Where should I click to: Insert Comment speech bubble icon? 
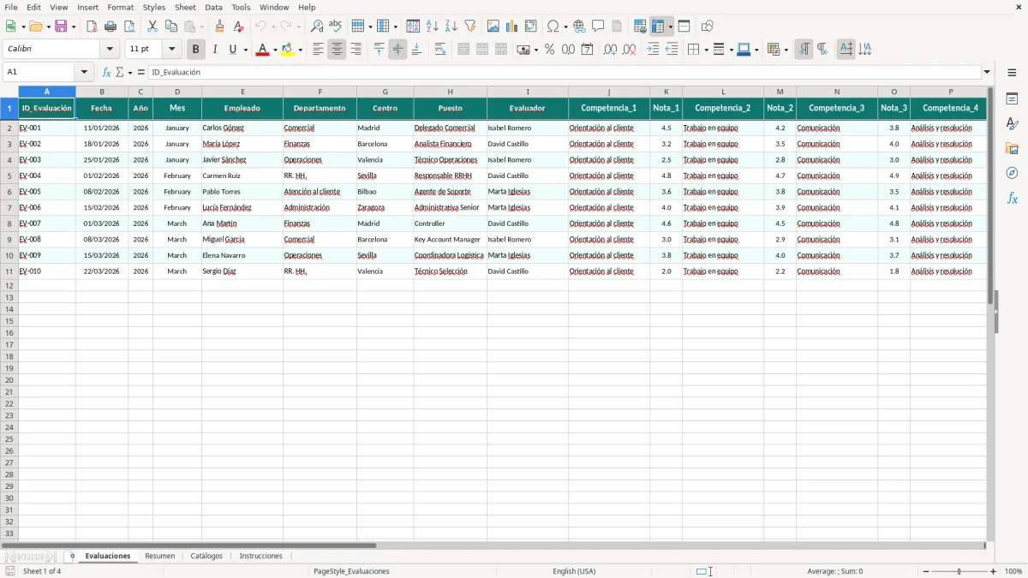tap(598, 27)
